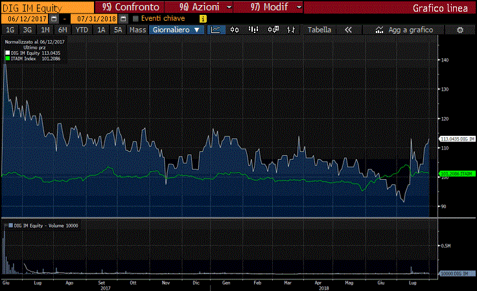477x291 pixels.
Task: Collapse toolbar with double-left chevron icon
Action: pos(348,30)
